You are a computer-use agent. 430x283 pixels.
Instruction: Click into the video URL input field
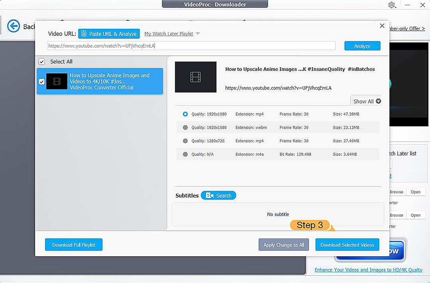click(191, 46)
